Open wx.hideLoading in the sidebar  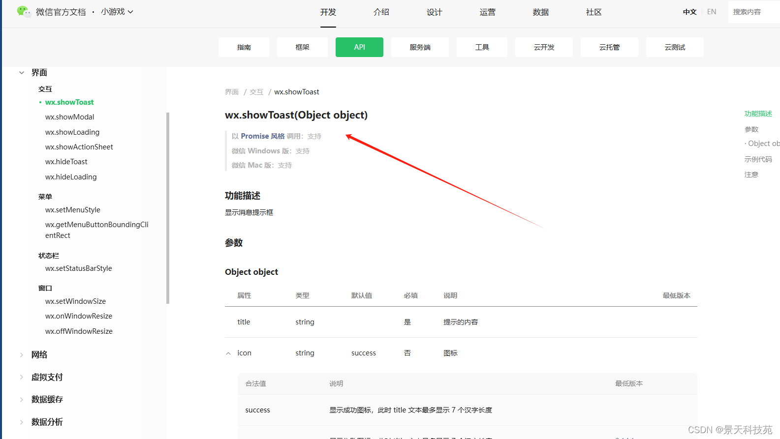click(71, 177)
